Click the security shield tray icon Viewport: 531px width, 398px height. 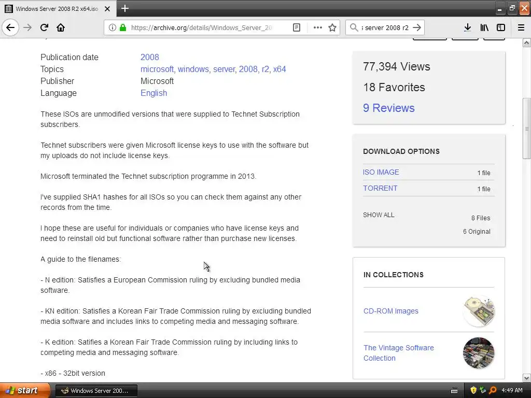click(x=473, y=391)
